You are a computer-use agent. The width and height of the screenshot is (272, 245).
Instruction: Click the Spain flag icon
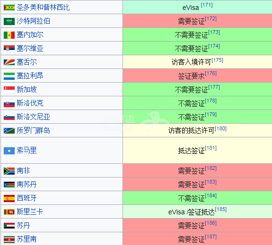pos(9,198)
